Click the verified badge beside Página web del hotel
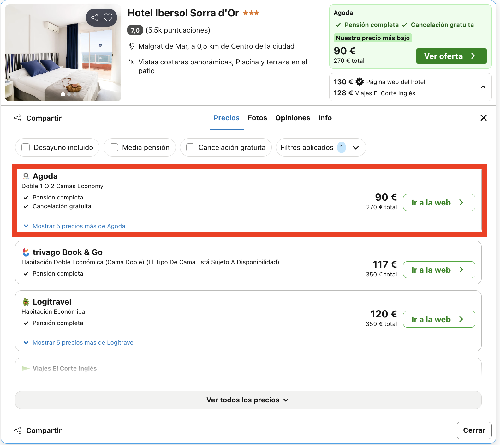 pos(360,82)
